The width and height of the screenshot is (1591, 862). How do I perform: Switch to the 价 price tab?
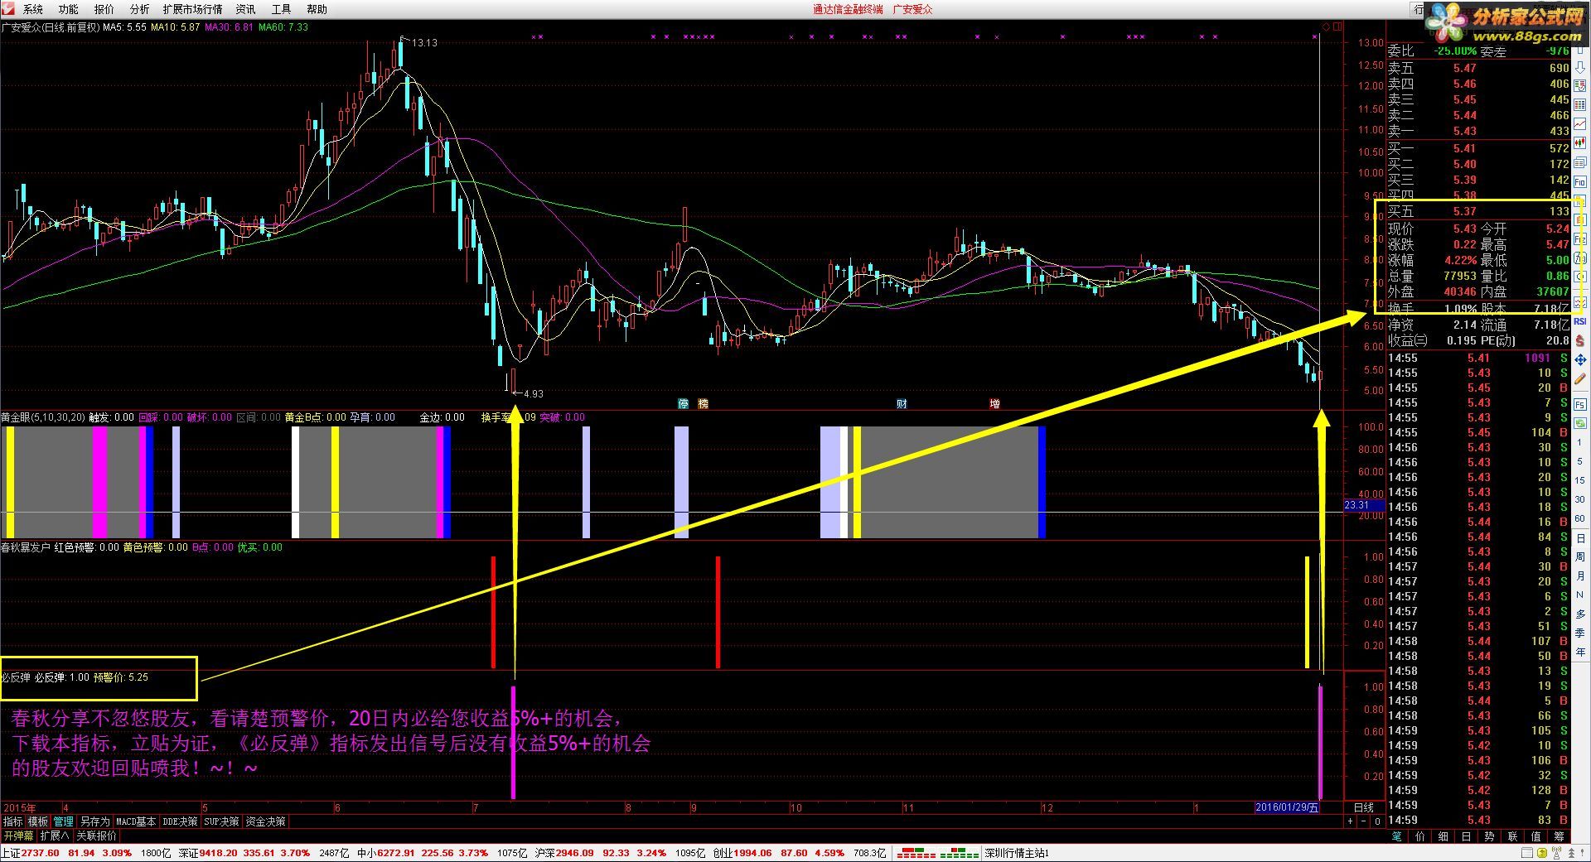1420,836
